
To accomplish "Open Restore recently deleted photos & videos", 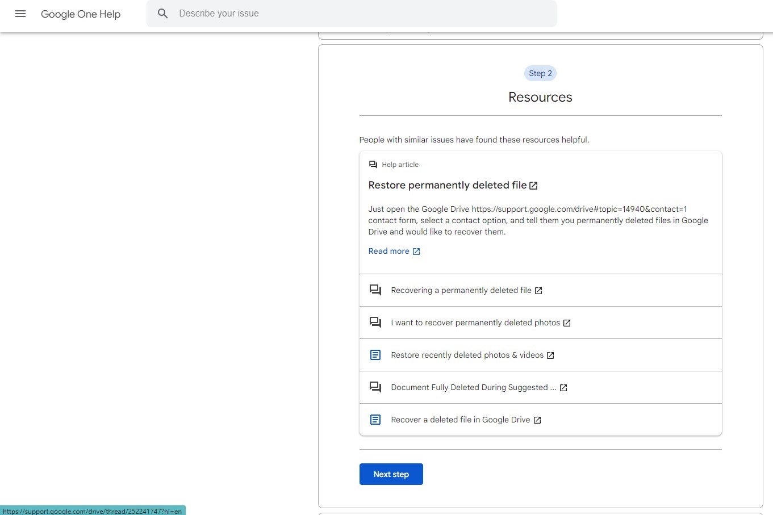I will point(467,355).
